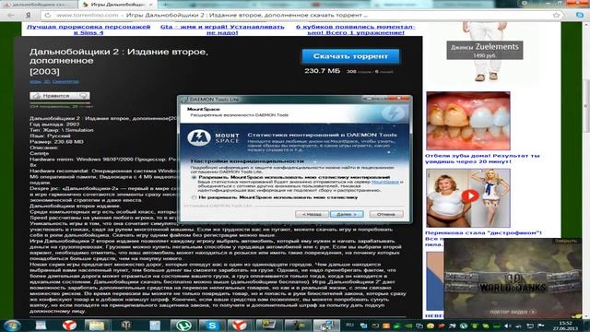Select radio to not allow MountSpace statistics
The height and width of the screenshot is (332, 590).
point(195,197)
